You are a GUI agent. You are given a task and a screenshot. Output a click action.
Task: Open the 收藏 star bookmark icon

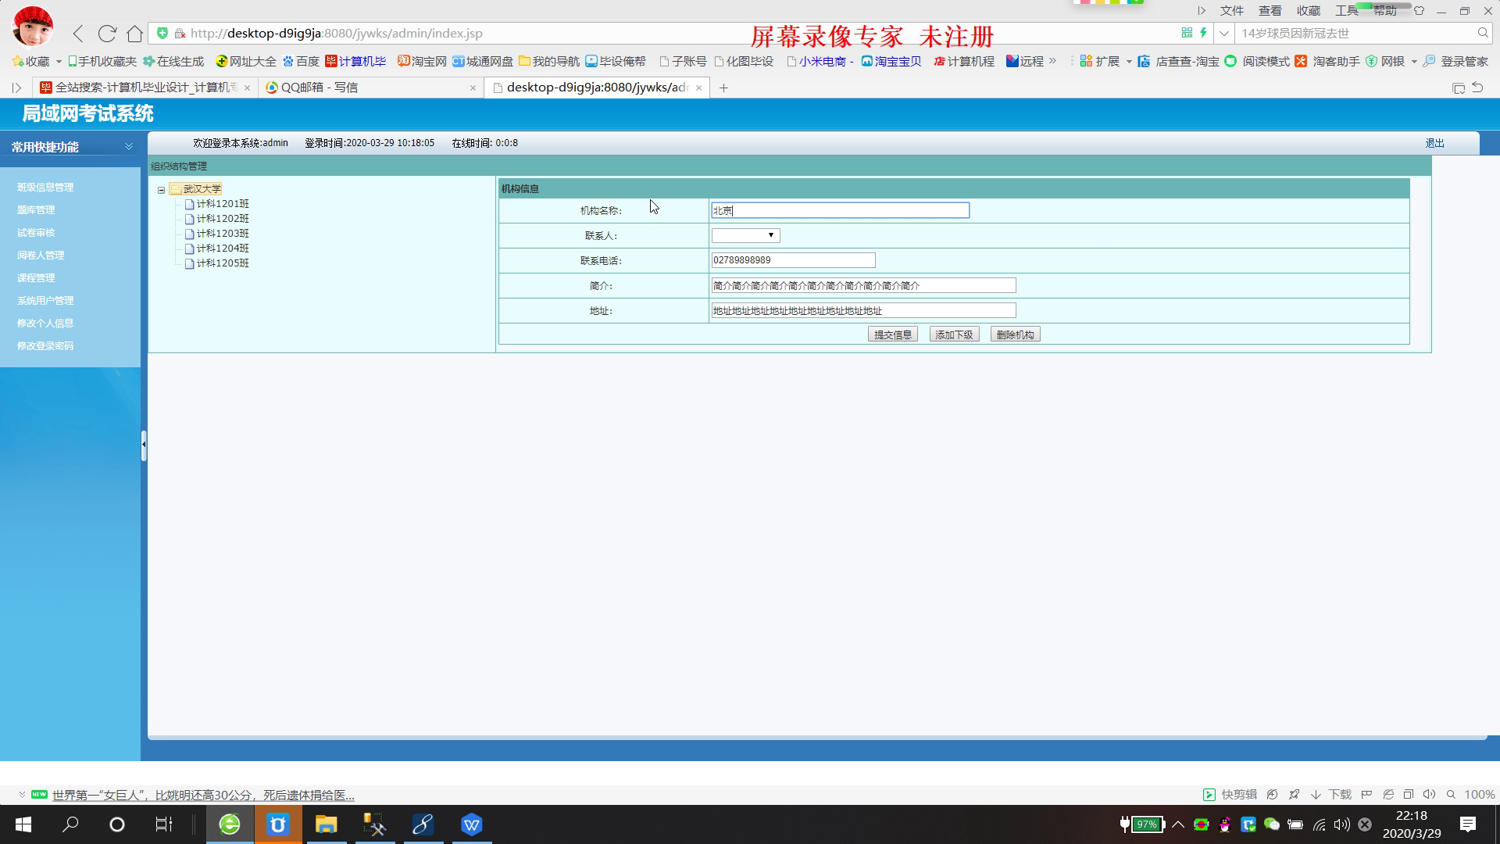pyautogui.click(x=18, y=61)
